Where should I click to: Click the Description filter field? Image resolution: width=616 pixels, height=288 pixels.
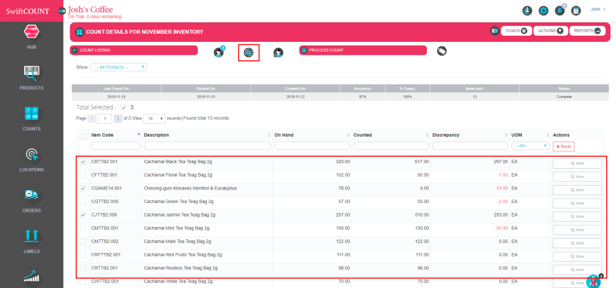pos(208,146)
